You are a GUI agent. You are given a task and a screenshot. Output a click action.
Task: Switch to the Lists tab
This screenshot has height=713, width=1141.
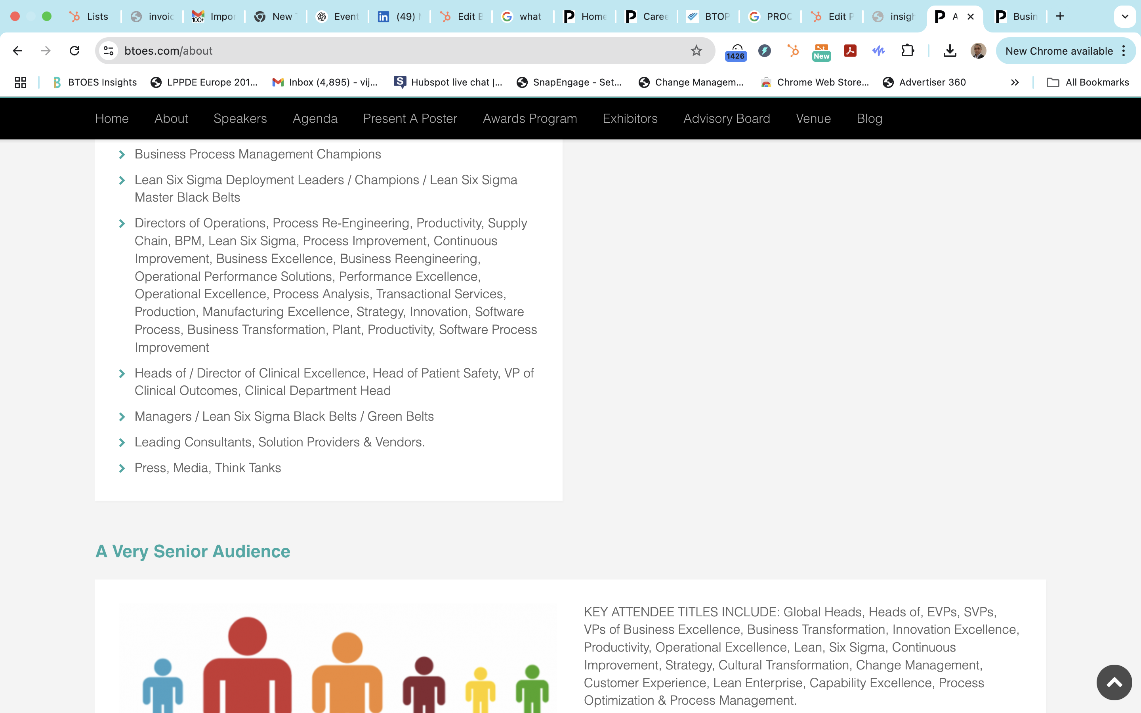pyautogui.click(x=90, y=17)
